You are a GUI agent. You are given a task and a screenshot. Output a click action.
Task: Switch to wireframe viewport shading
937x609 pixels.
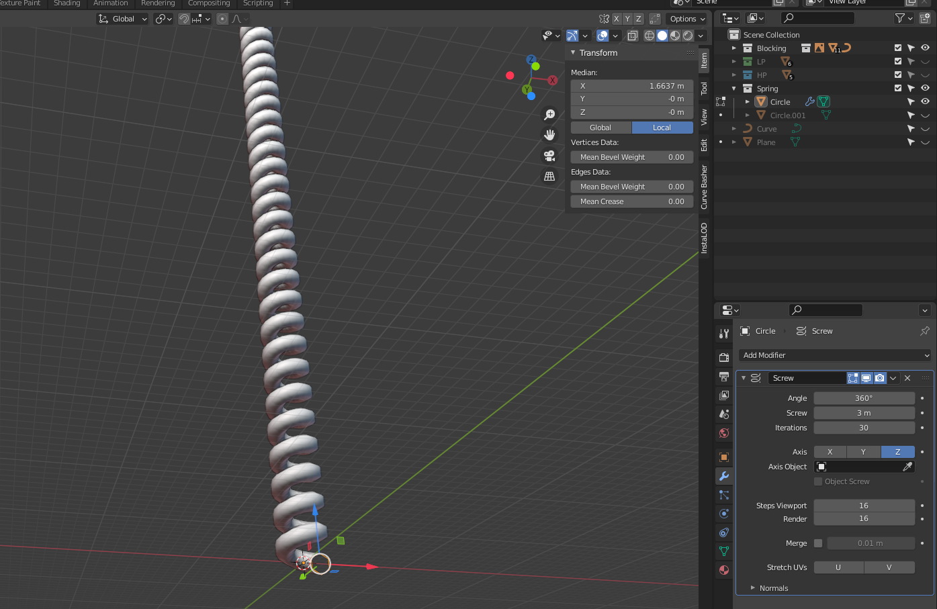click(650, 36)
